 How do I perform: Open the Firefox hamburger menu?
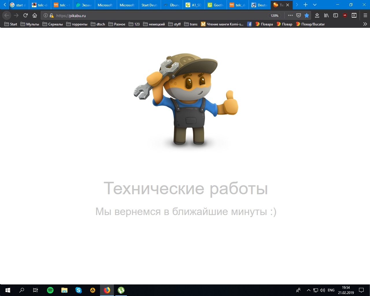pos(365,15)
